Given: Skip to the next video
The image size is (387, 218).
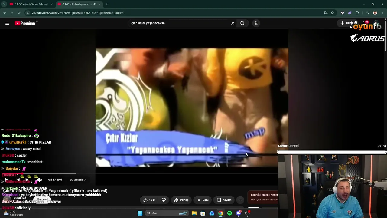Looking at the screenshot, I should pyautogui.click(x=27, y=180).
